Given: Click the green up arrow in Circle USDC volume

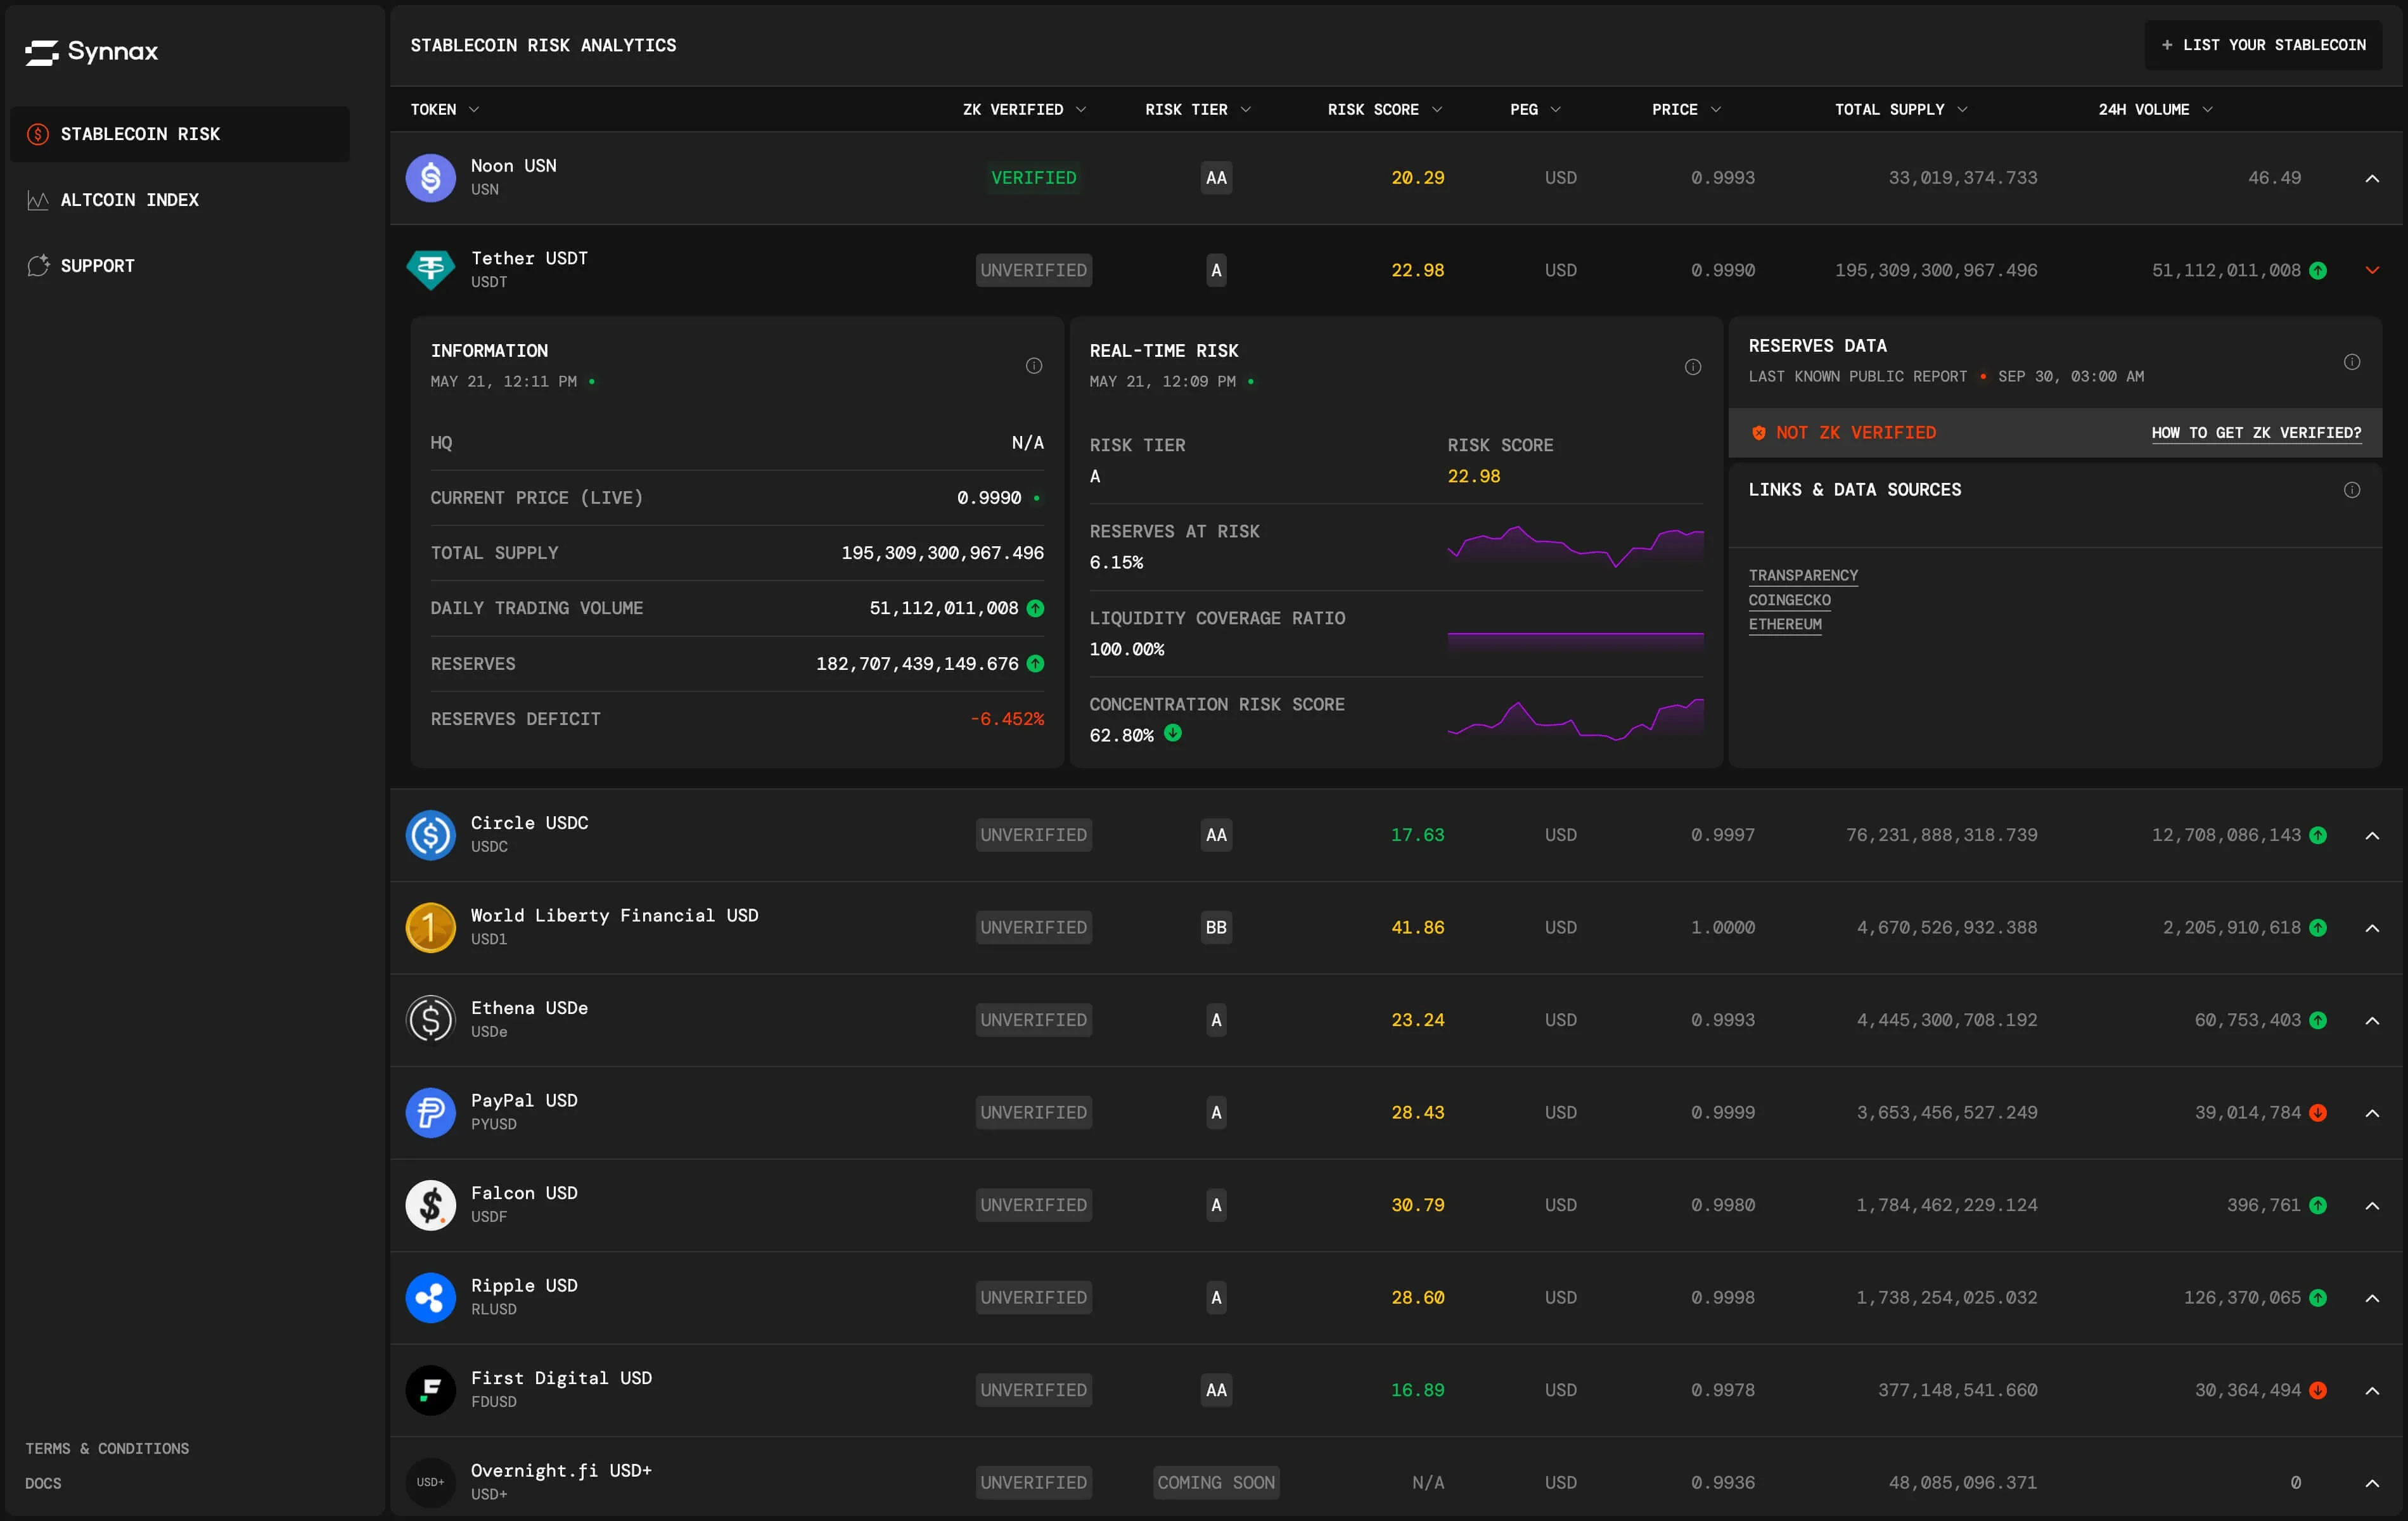Looking at the screenshot, I should coord(2318,835).
